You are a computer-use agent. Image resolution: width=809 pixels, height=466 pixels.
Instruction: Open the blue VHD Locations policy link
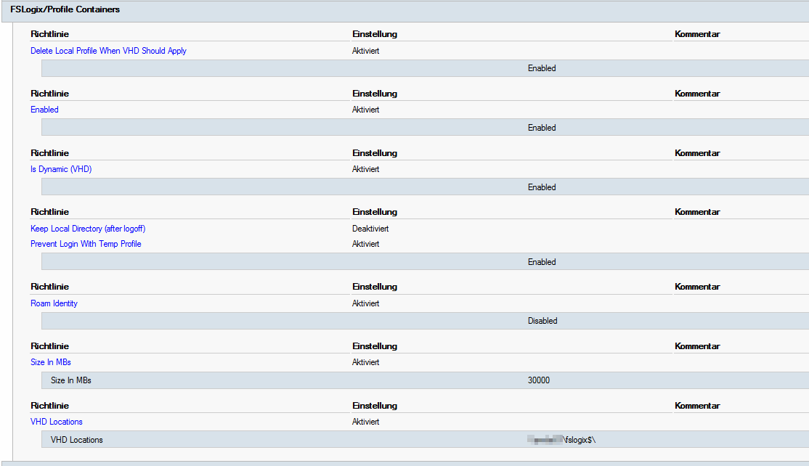pos(56,422)
